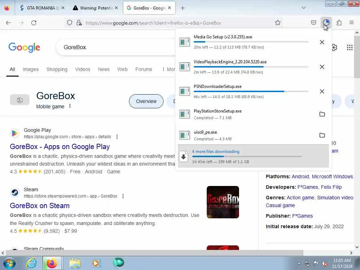Cancel the Media Go Setup download
Viewport: 360px width, 270px height.
click(x=322, y=42)
